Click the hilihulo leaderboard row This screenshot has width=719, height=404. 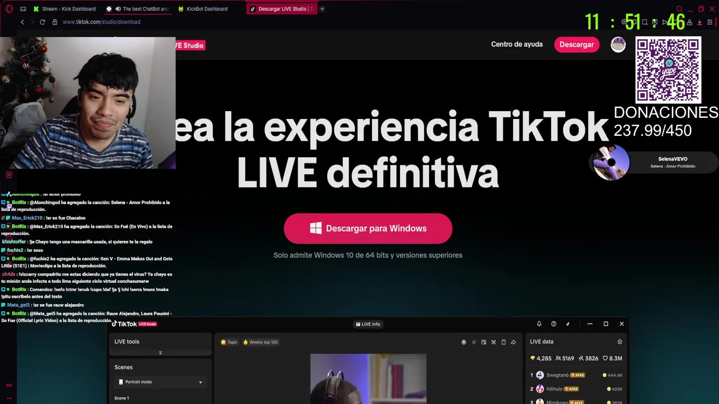click(x=576, y=389)
